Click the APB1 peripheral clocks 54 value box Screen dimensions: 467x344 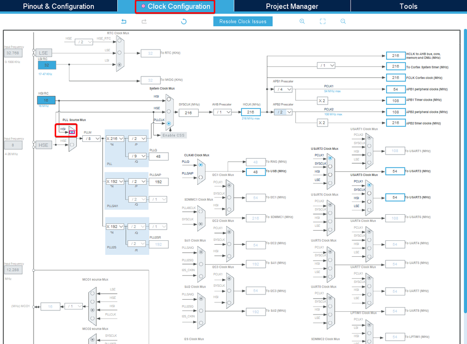[395, 89]
